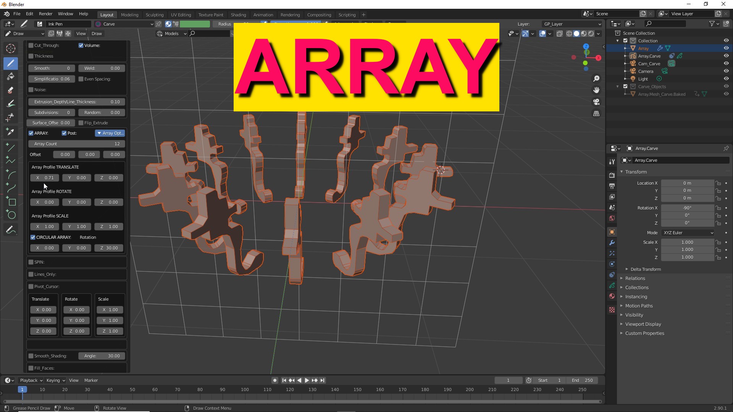Enable the Cut_Through checkbox
733x412 pixels.
[x=31, y=45]
